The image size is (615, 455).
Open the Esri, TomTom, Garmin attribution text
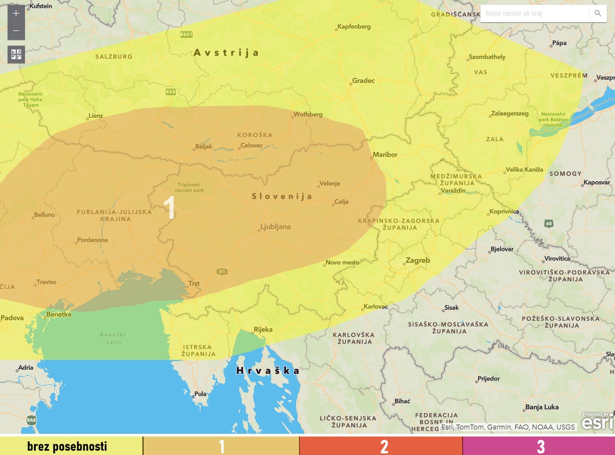tap(508, 427)
